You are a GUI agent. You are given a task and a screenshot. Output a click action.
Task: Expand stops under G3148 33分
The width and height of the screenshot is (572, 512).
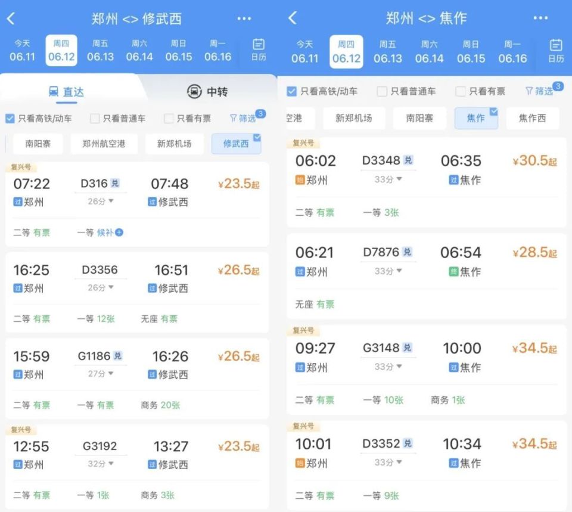click(x=388, y=367)
